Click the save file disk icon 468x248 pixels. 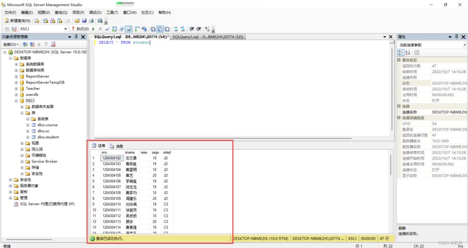click(84, 21)
